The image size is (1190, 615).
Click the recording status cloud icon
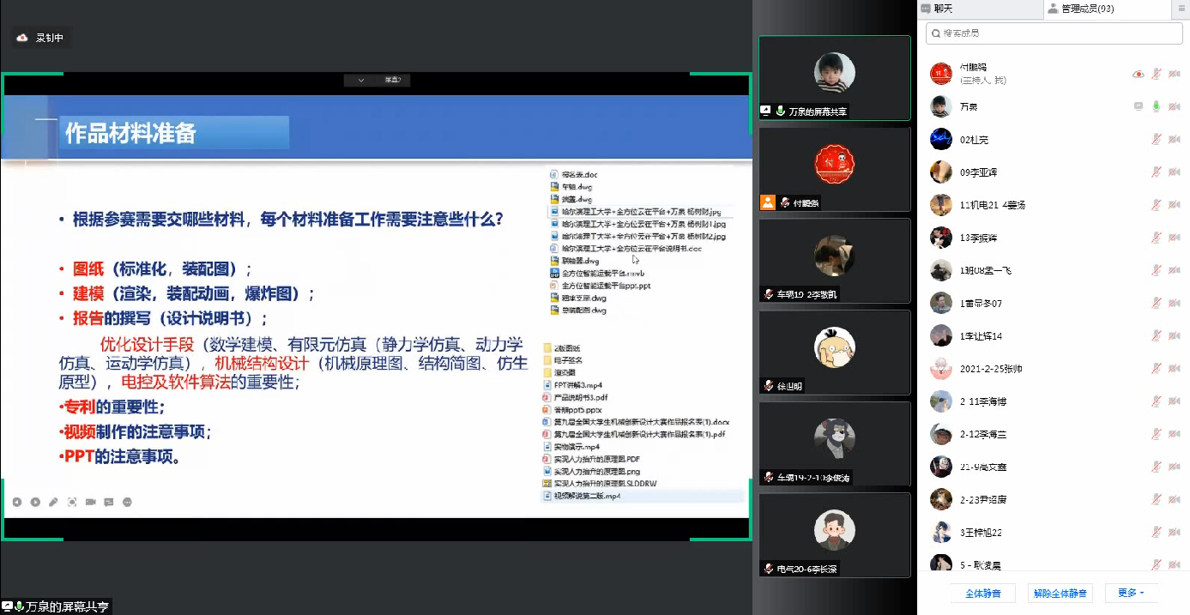(22, 38)
